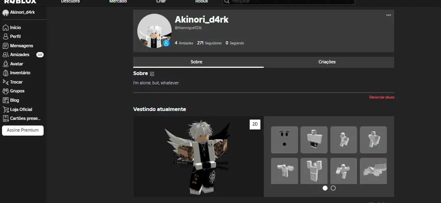Click the @rhianmiguel1236 username text
Image resolution: width=441 pixels, height=203 pixels.
(x=188, y=28)
